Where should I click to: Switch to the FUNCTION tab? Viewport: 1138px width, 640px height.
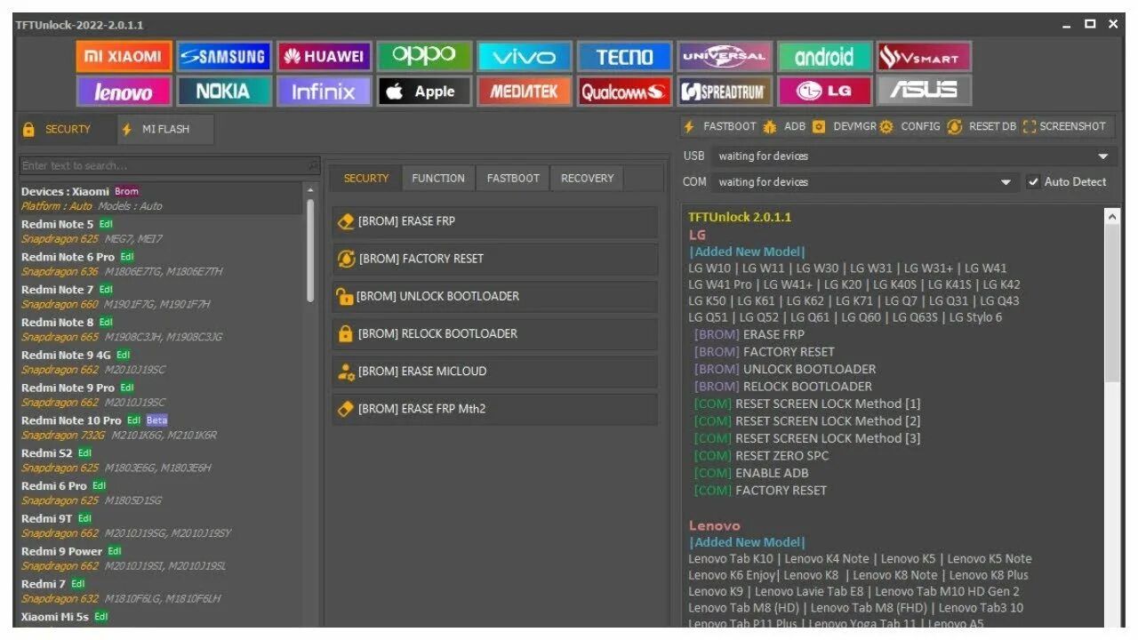[x=438, y=179]
